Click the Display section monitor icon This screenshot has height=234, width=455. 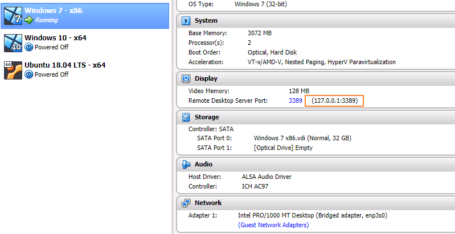click(186, 79)
